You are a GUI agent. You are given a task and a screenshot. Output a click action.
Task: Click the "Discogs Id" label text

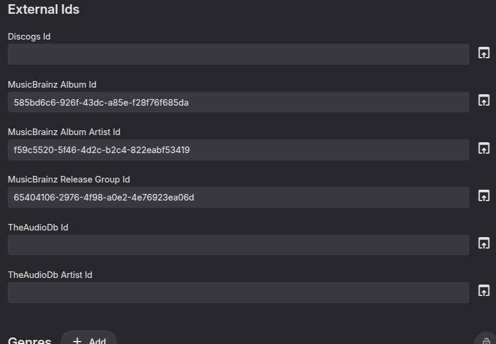29,37
